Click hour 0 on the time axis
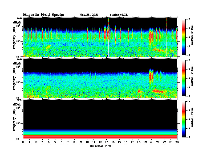 pyautogui.click(x=23, y=142)
